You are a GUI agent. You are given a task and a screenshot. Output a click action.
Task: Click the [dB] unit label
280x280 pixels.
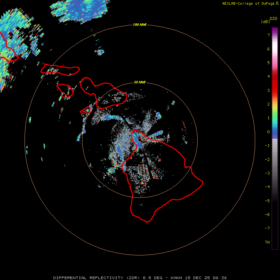[x=265, y=22]
